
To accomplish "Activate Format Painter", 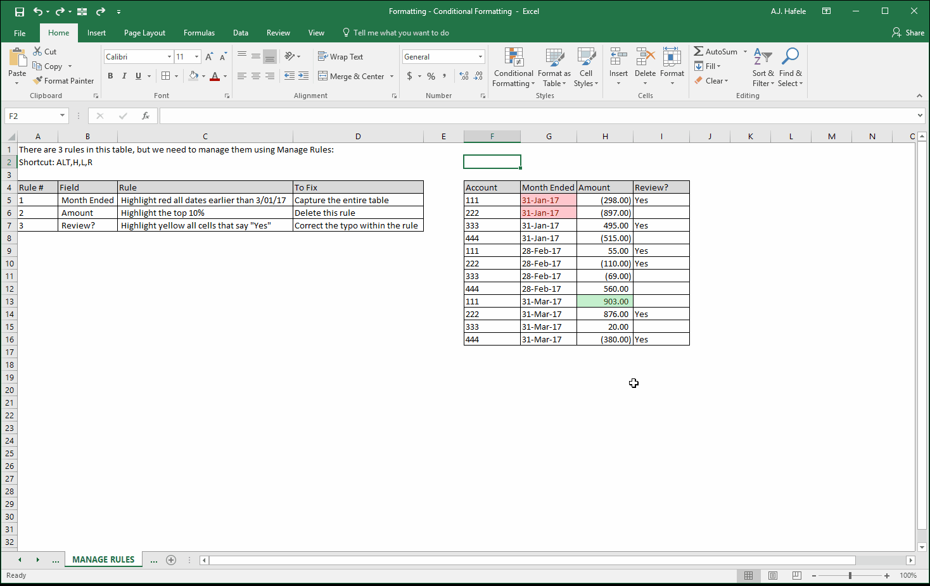I will click(x=63, y=80).
